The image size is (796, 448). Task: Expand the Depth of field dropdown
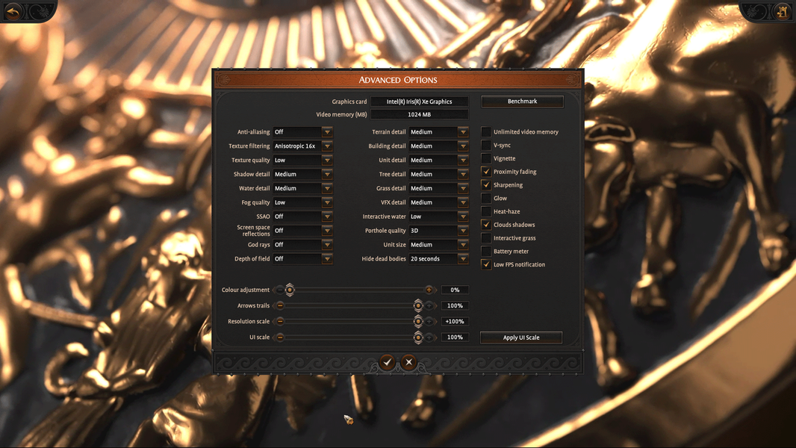(x=302, y=259)
